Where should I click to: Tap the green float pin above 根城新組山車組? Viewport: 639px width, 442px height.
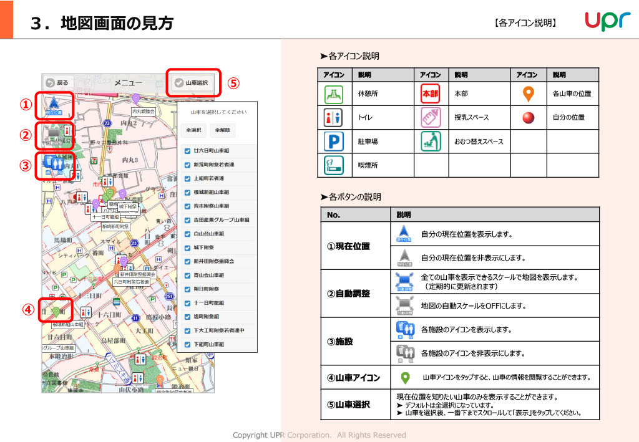point(56,310)
